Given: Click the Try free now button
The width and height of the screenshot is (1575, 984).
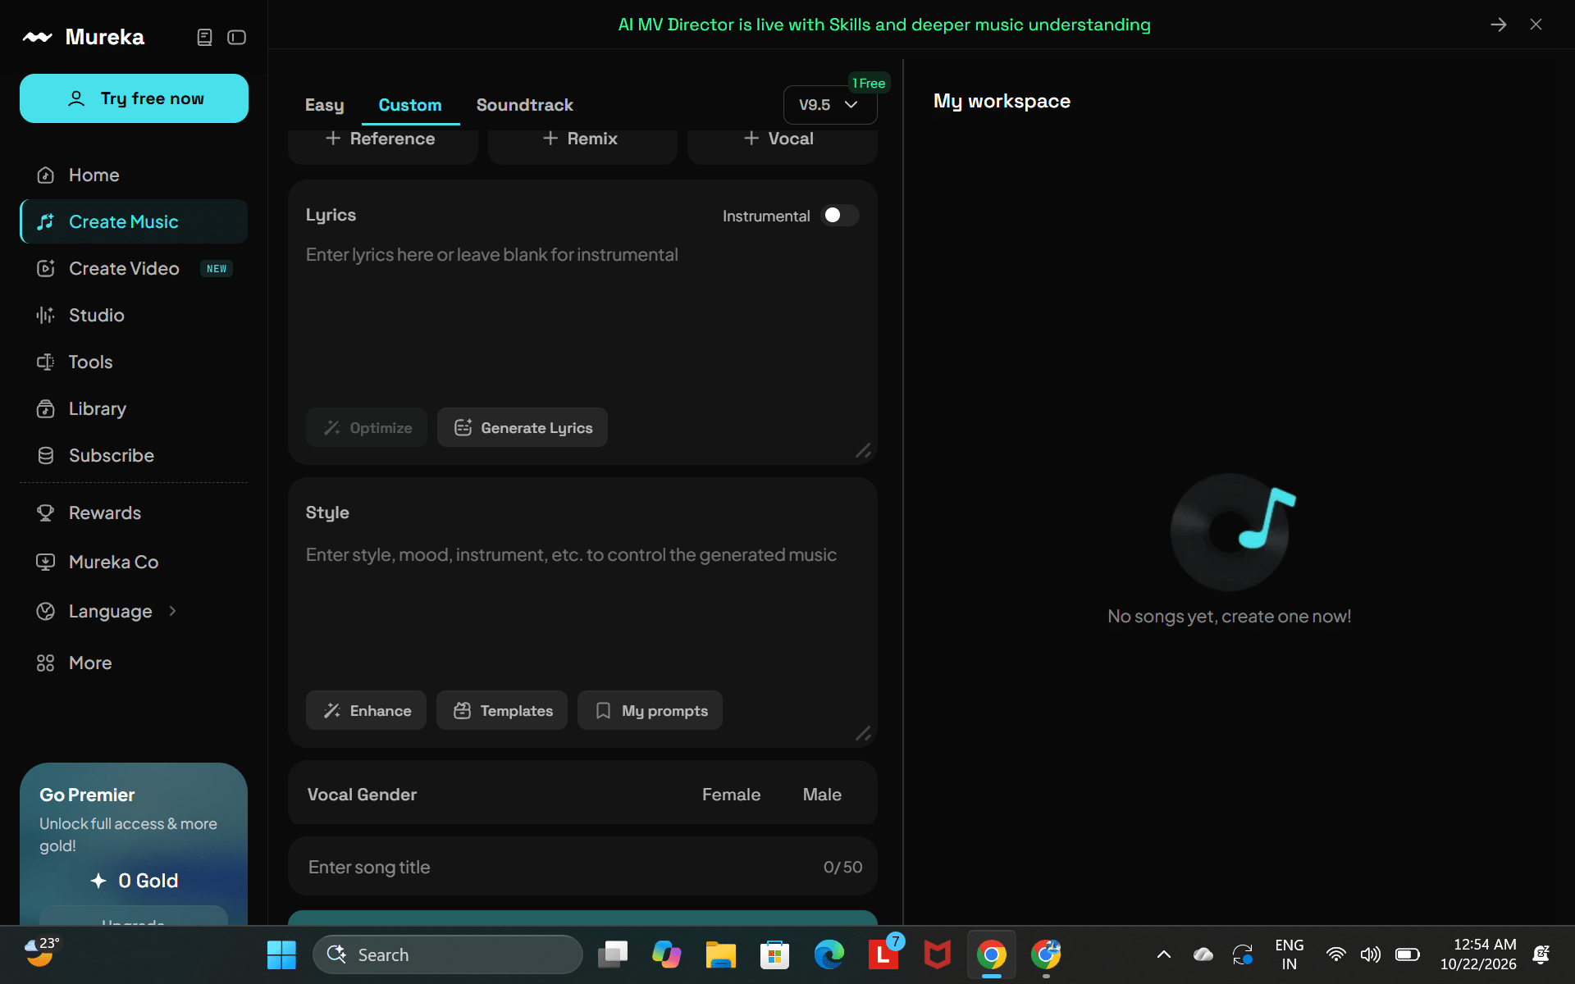Looking at the screenshot, I should (x=134, y=98).
